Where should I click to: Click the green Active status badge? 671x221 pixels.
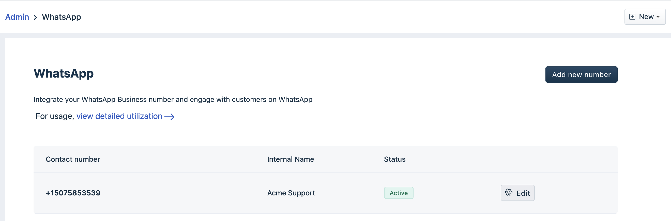point(399,193)
